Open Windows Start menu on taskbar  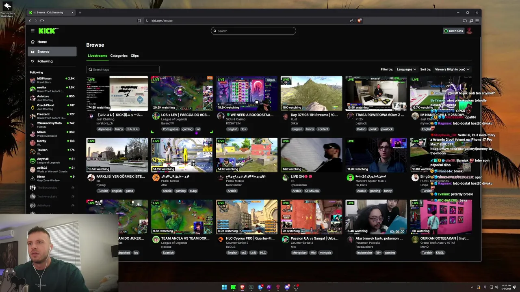[224, 287]
